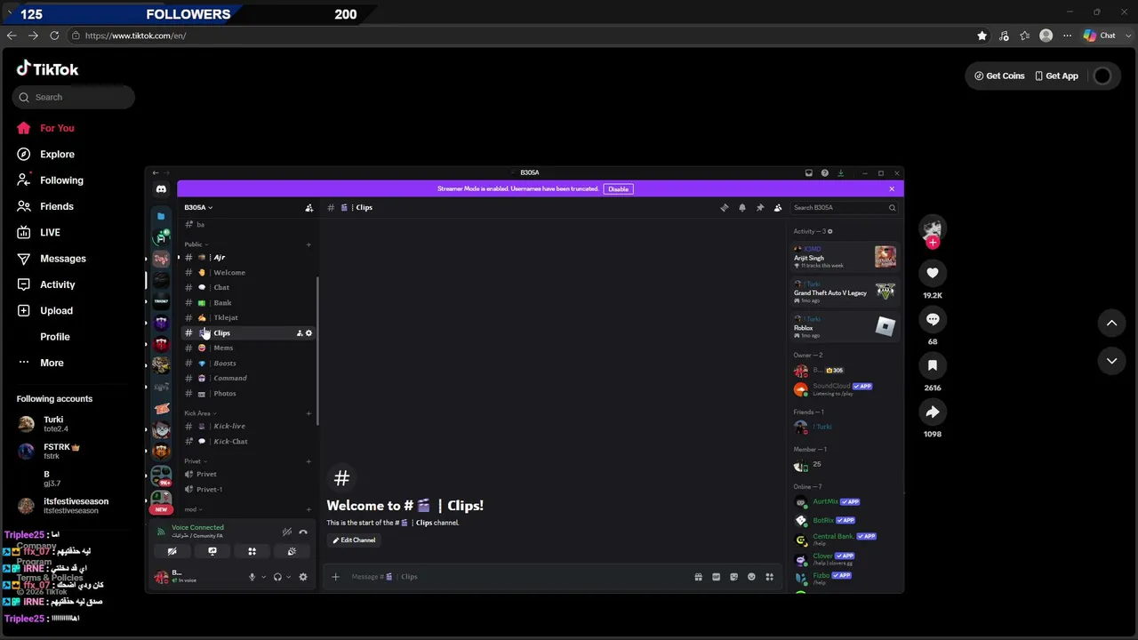1138x640 pixels.
Task: Open TikTok More menu
Action: click(52, 363)
